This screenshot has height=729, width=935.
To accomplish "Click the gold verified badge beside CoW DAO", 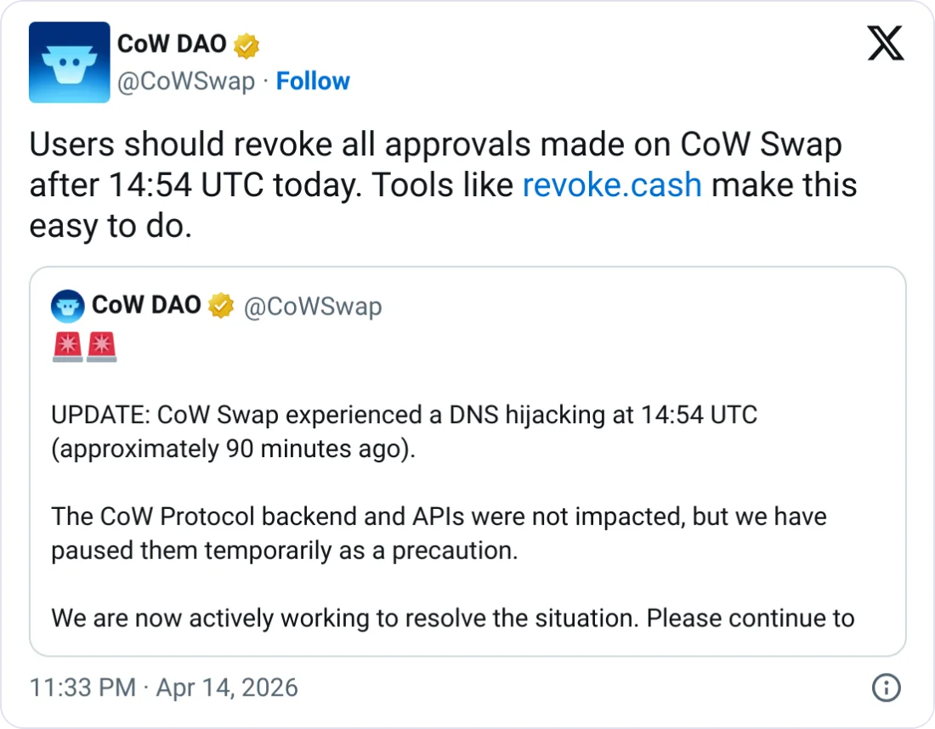I will click(x=247, y=45).
